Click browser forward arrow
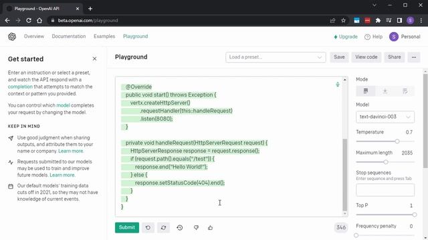Screen dimensions: 428x240 point(18,21)
